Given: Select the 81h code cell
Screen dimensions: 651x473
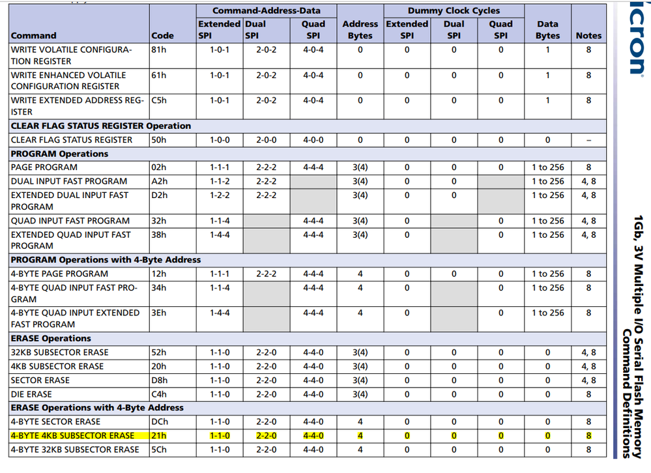Looking at the screenshot, I should click(173, 55).
